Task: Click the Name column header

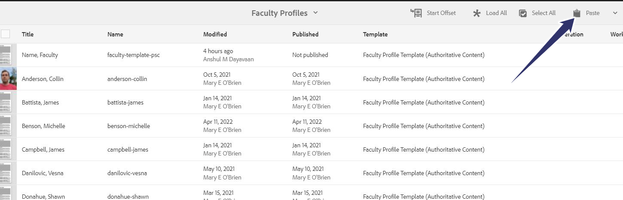Action: click(115, 34)
